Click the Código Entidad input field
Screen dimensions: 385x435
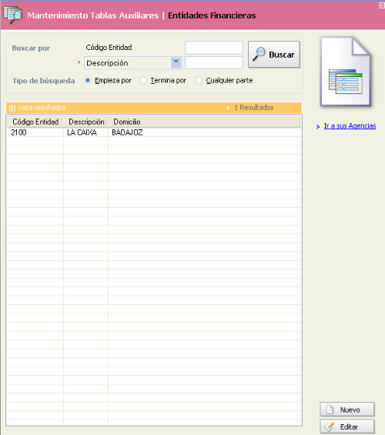[x=214, y=48]
